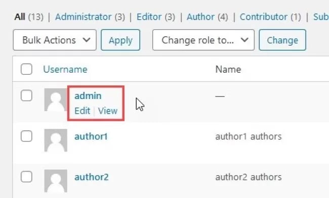Check the box for the admin user
This screenshot has height=198, width=329.
(26, 95)
